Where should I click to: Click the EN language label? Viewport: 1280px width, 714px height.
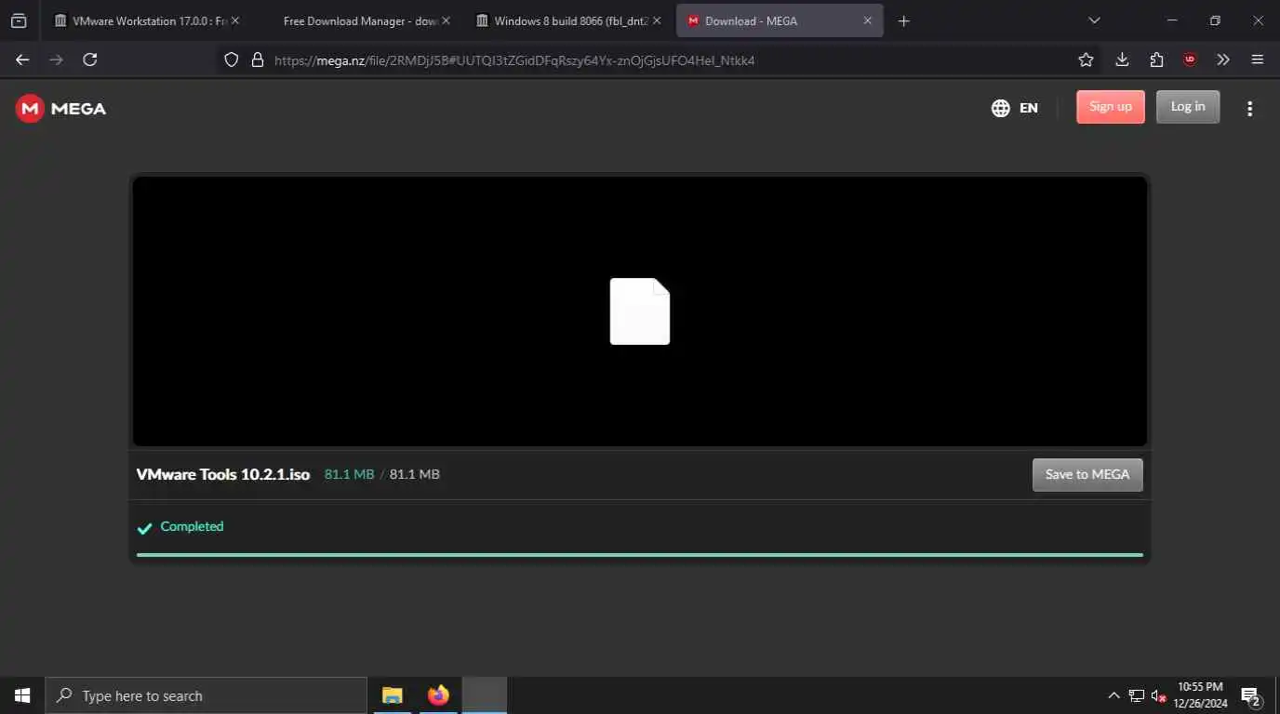[x=1029, y=108]
